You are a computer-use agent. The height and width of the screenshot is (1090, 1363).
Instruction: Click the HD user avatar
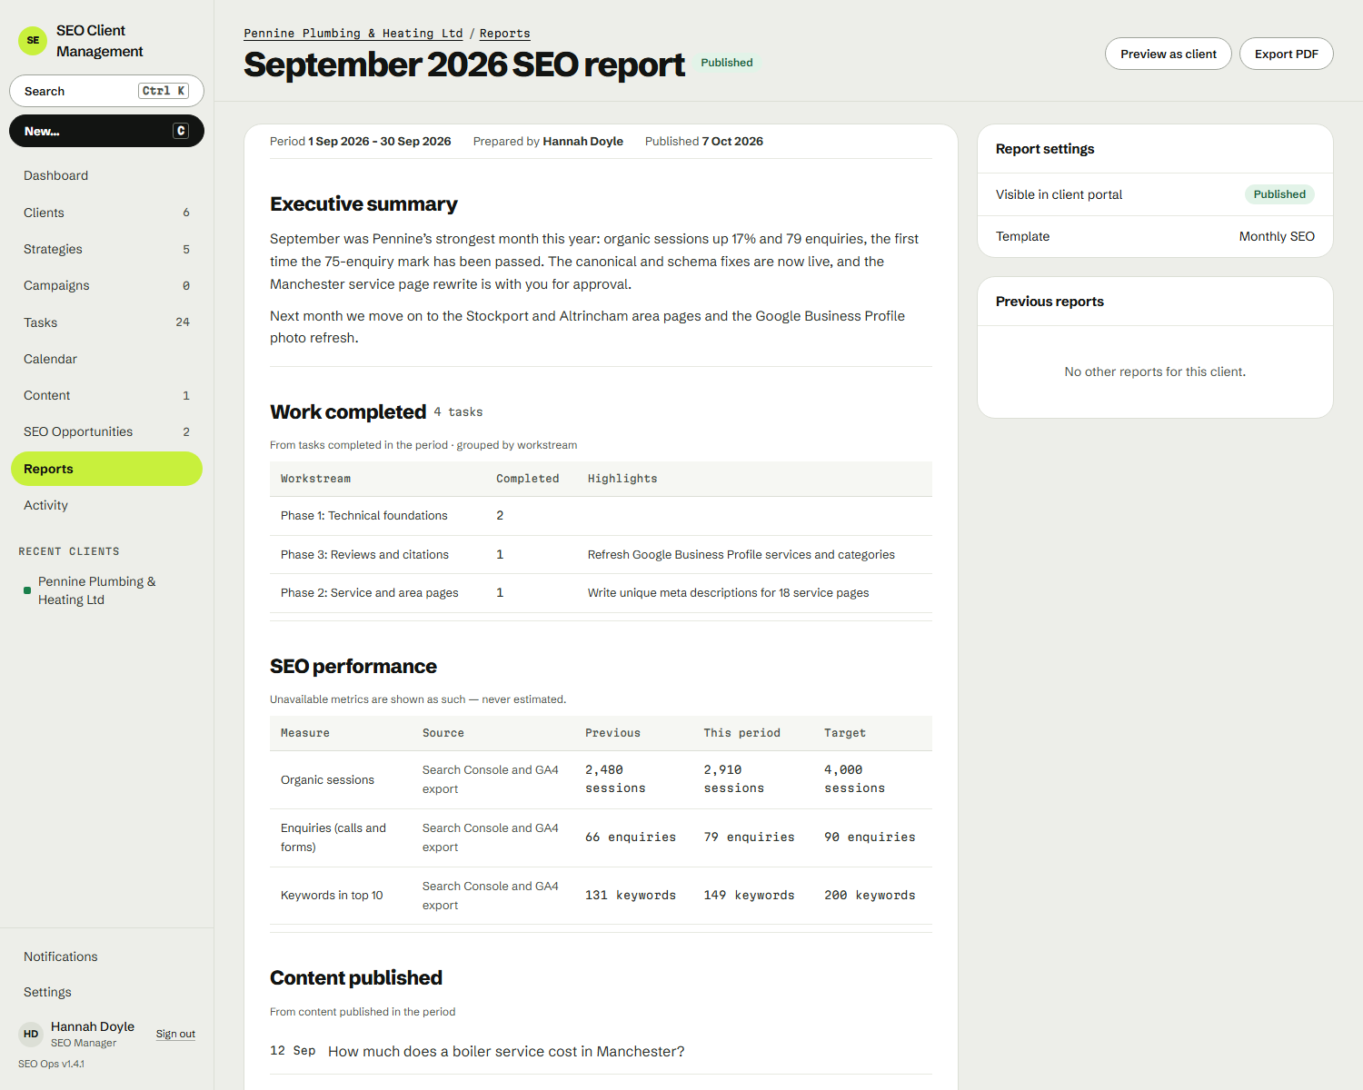tap(31, 1034)
